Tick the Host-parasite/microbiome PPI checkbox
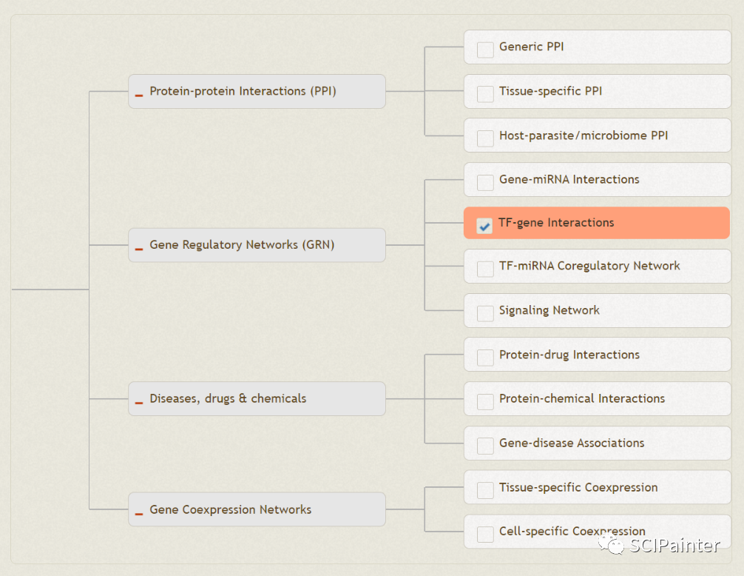 pyautogui.click(x=485, y=138)
